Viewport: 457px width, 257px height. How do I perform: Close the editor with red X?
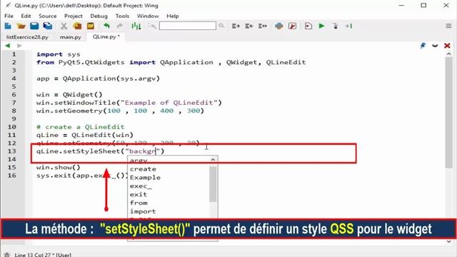coord(447,46)
